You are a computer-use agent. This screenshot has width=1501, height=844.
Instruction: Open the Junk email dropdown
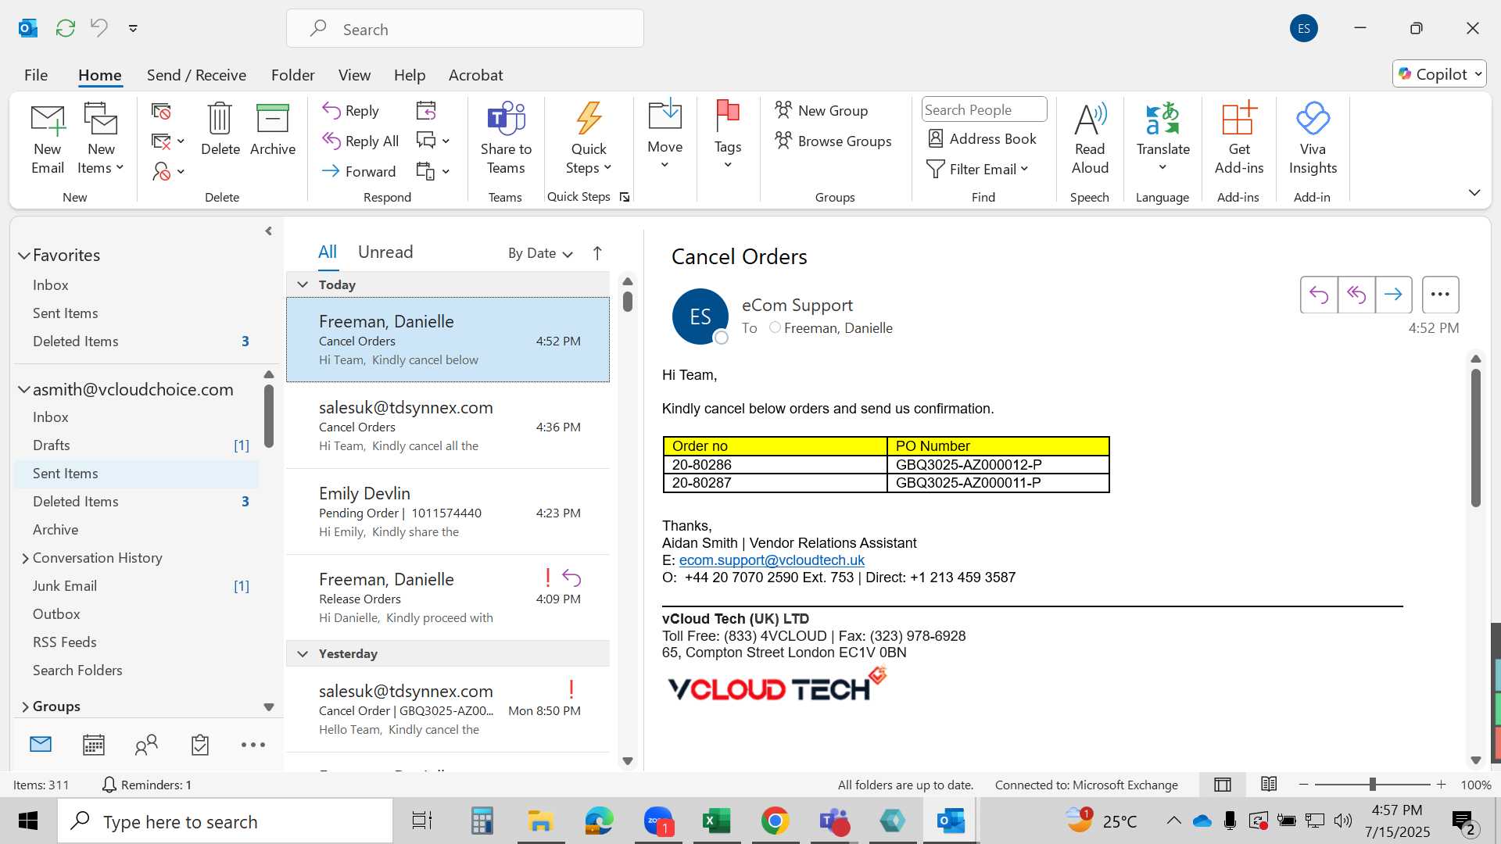pos(168,171)
